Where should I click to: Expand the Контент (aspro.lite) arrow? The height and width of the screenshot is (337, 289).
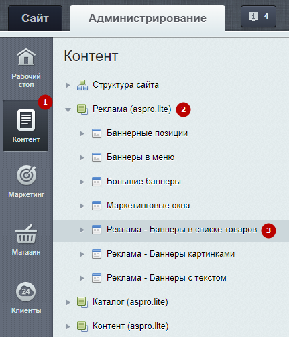coord(68,326)
